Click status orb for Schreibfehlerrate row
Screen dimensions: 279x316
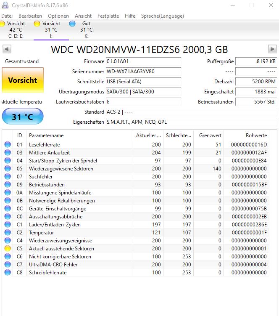coord(8,272)
